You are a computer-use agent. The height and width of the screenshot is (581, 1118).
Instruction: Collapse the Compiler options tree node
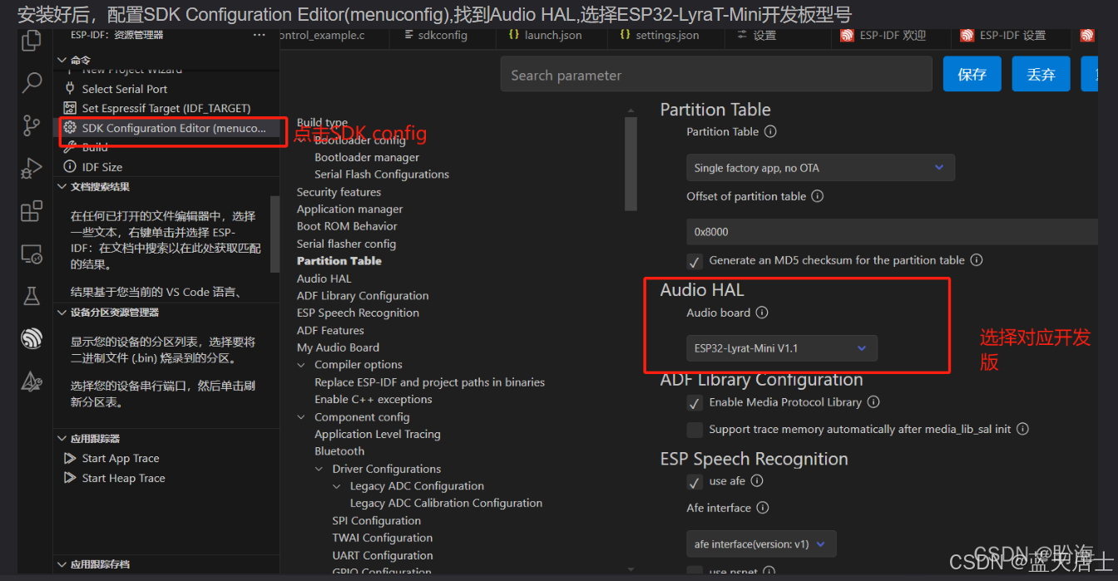(302, 365)
